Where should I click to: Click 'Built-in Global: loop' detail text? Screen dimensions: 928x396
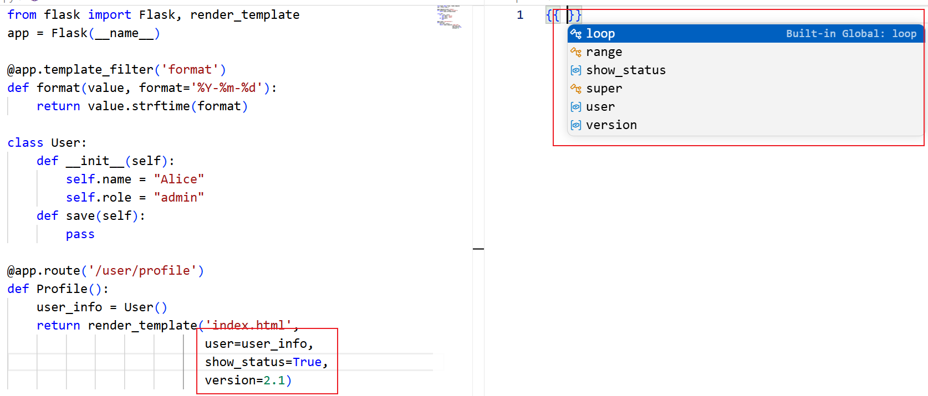pyautogui.click(x=851, y=33)
